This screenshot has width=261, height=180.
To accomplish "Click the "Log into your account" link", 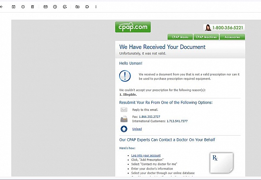I will [x=146, y=155].
